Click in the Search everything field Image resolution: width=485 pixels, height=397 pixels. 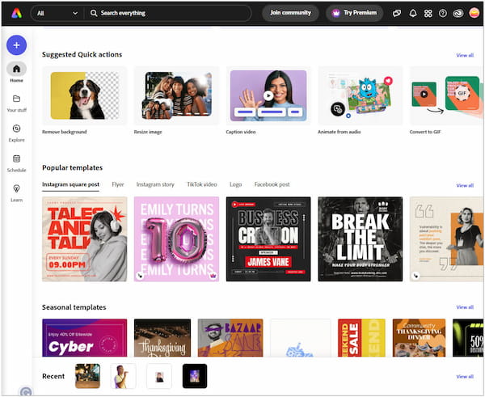(170, 14)
